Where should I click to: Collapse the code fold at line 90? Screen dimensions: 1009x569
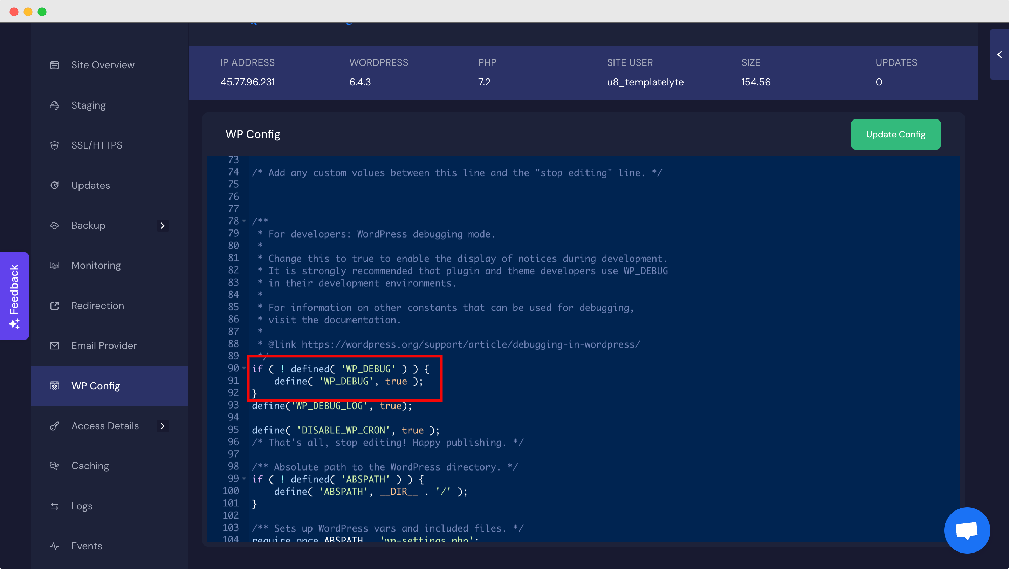pyautogui.click(x=244, y=368)
